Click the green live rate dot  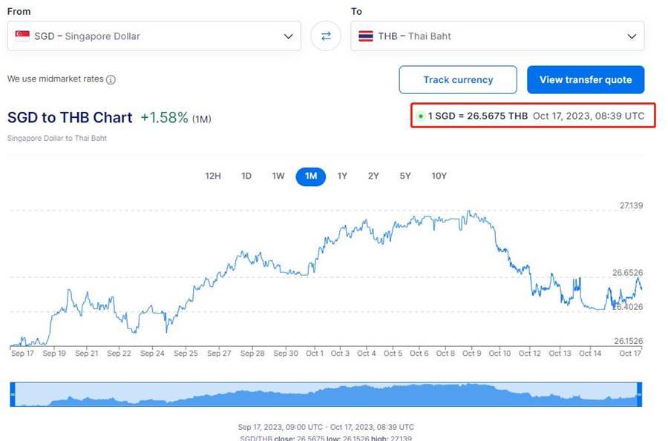tap(421, 116)
